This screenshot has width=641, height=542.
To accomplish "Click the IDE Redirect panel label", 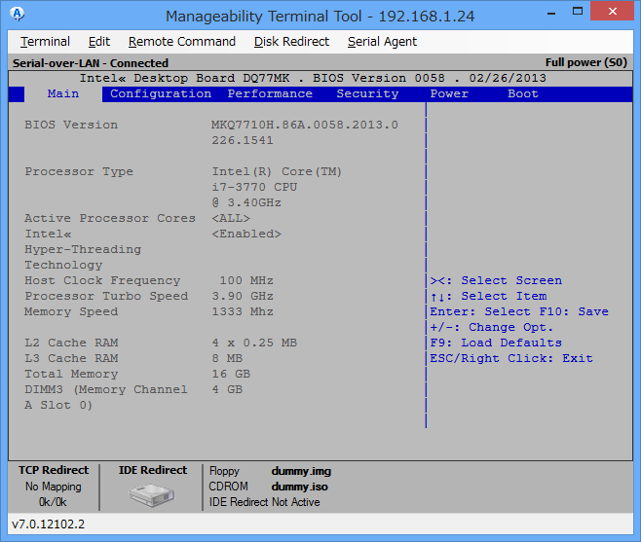I will (x=153, y=471).
